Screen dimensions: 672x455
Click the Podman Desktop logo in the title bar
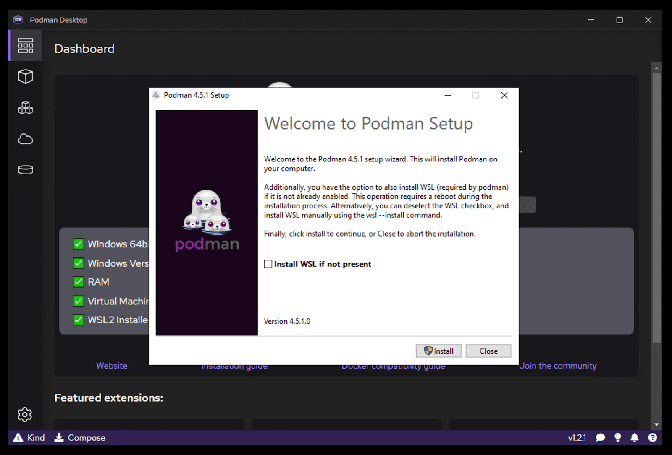coord(18,19)
